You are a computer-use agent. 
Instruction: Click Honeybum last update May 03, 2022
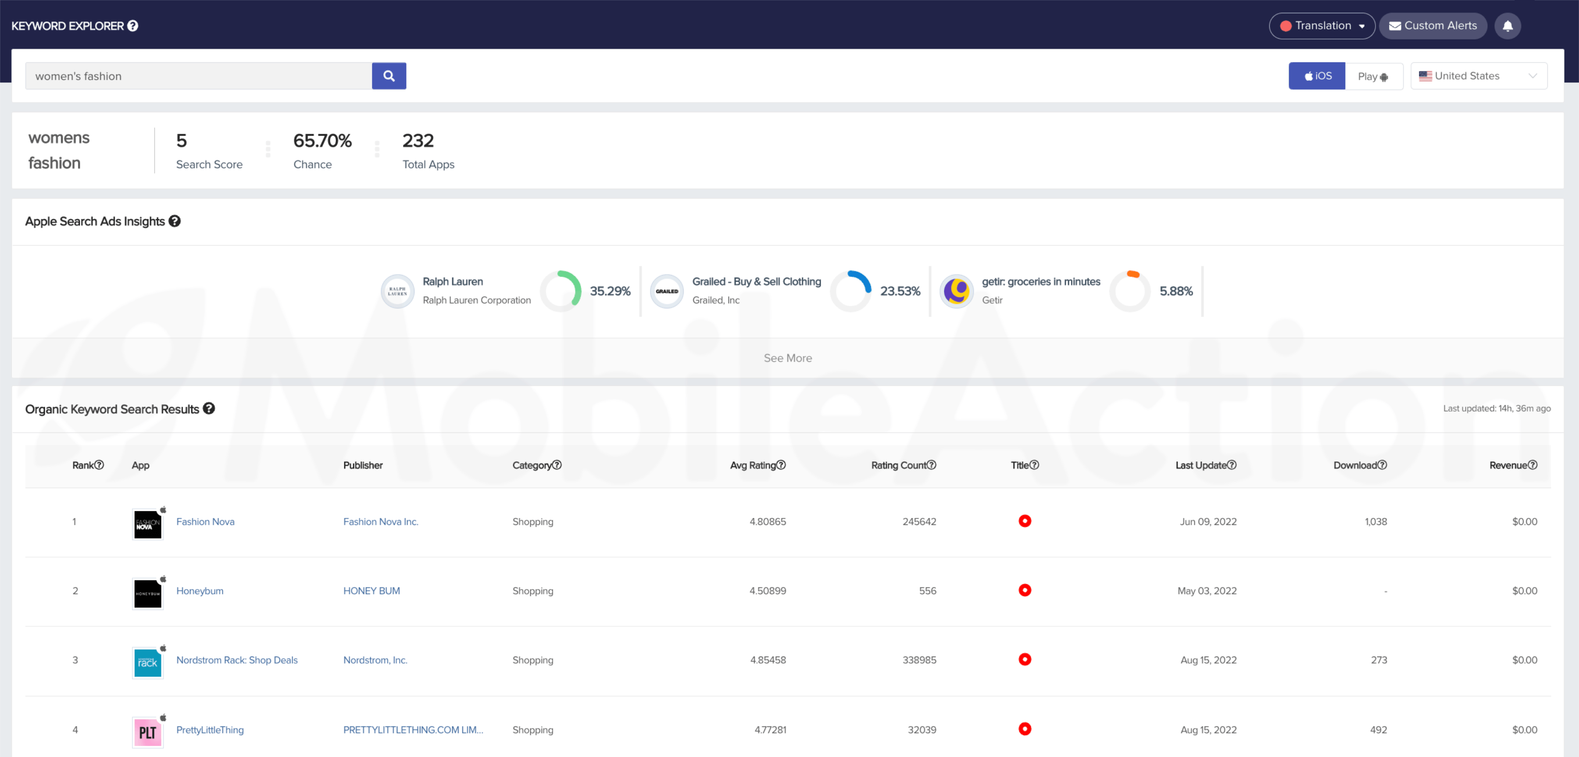tap(1207, 591)
